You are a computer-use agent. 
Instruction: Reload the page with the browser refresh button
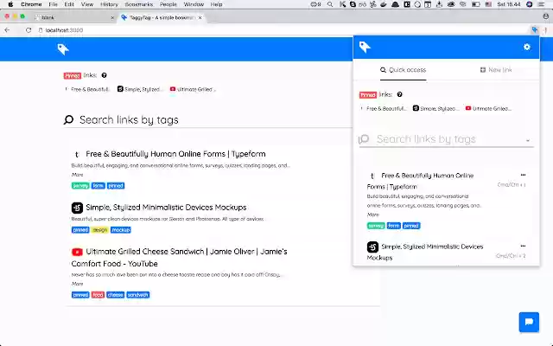(x=29, y=30)
